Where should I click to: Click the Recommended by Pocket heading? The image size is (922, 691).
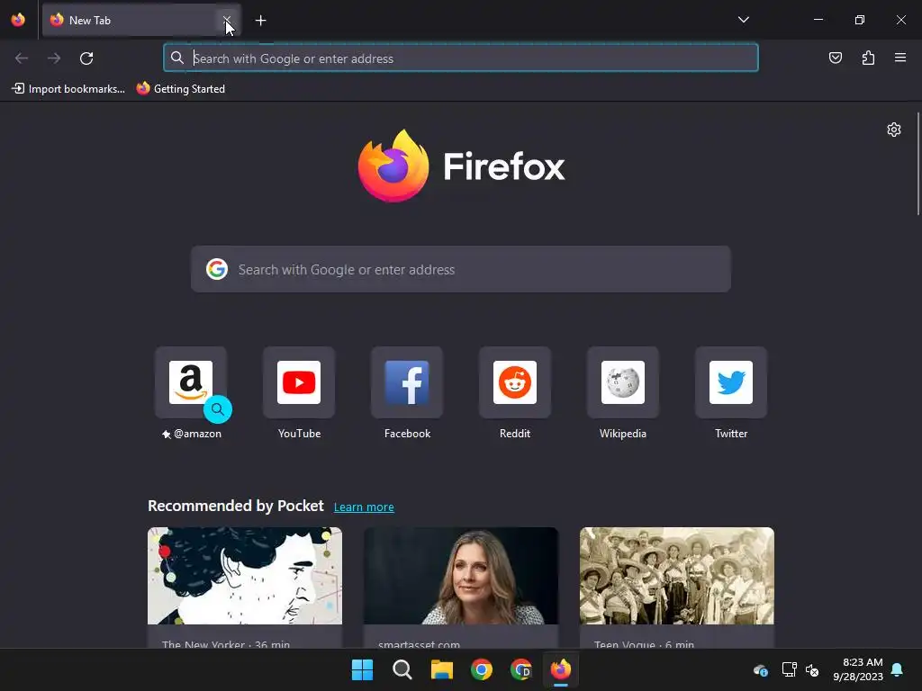(x=236, y=506)
